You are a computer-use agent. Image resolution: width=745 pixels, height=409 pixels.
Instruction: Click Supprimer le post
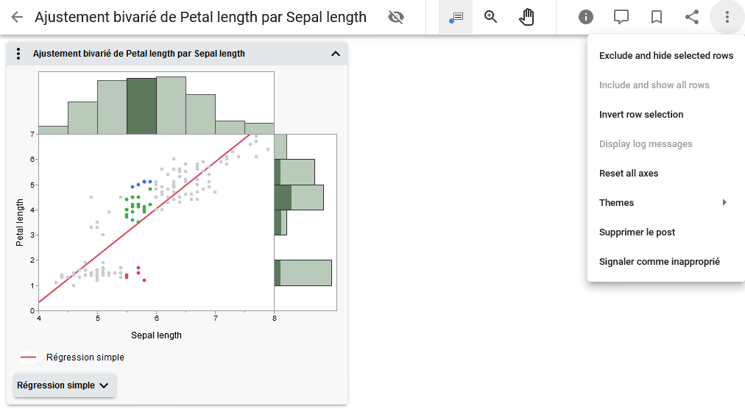click(x=637, y=232)
